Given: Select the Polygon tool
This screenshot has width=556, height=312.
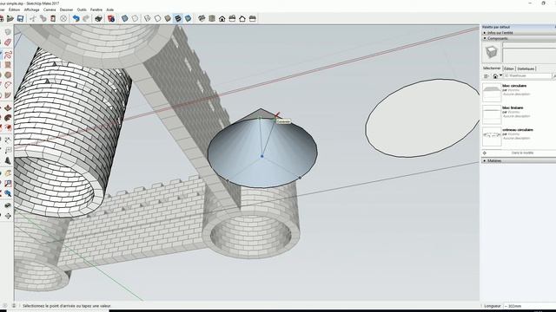Looking at the screenshot, I should pyautogui.click(x=8, y=75).
